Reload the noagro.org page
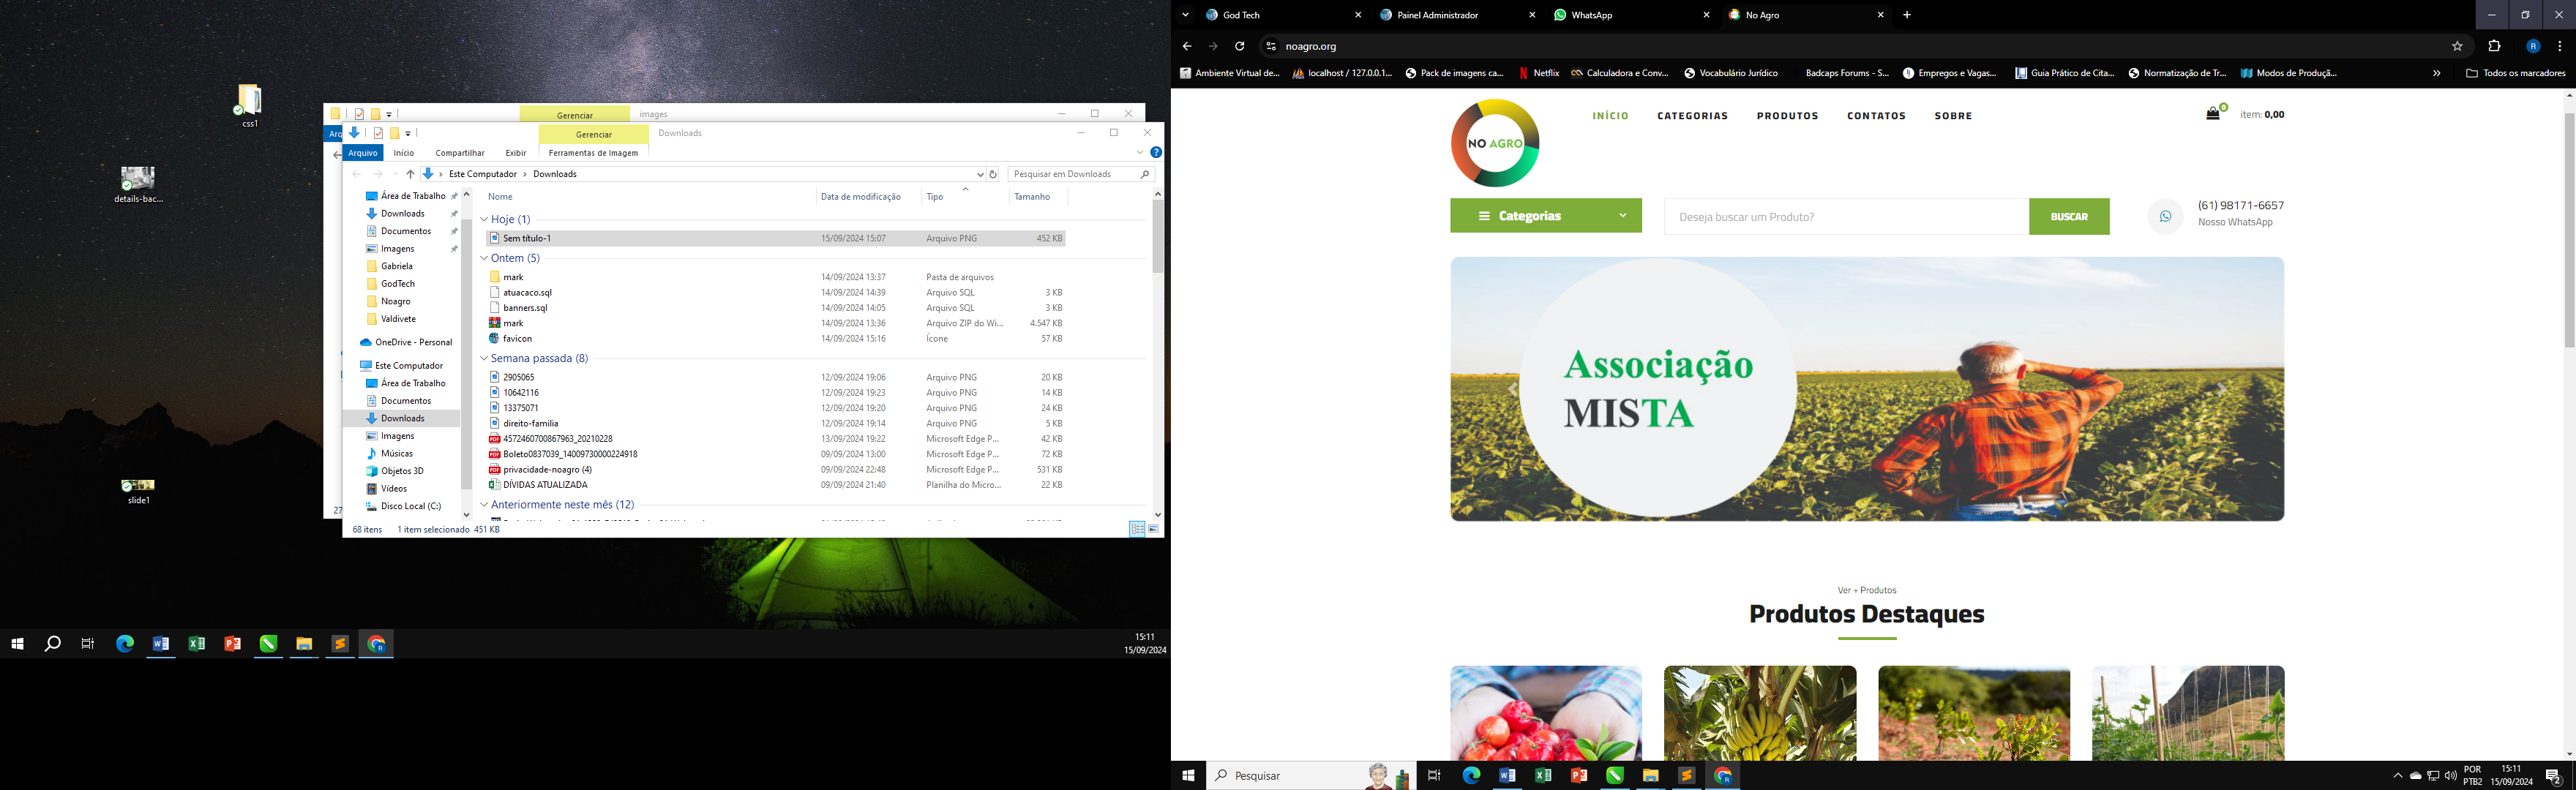This screenshot has height=790, width=2576. tap(1239, 46)
